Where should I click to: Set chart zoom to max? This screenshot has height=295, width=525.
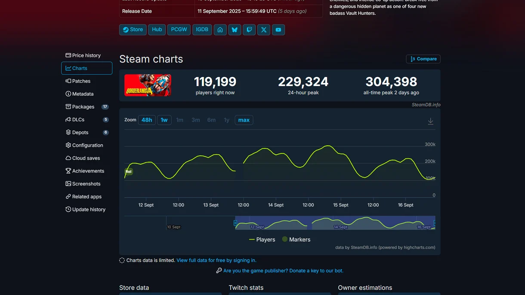click(244, 120)
